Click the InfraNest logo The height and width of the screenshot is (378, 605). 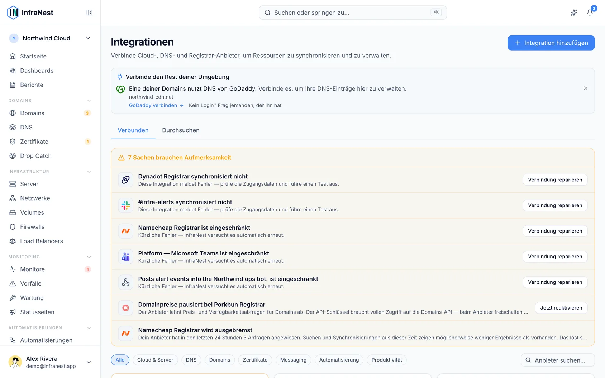click(30, 13)
